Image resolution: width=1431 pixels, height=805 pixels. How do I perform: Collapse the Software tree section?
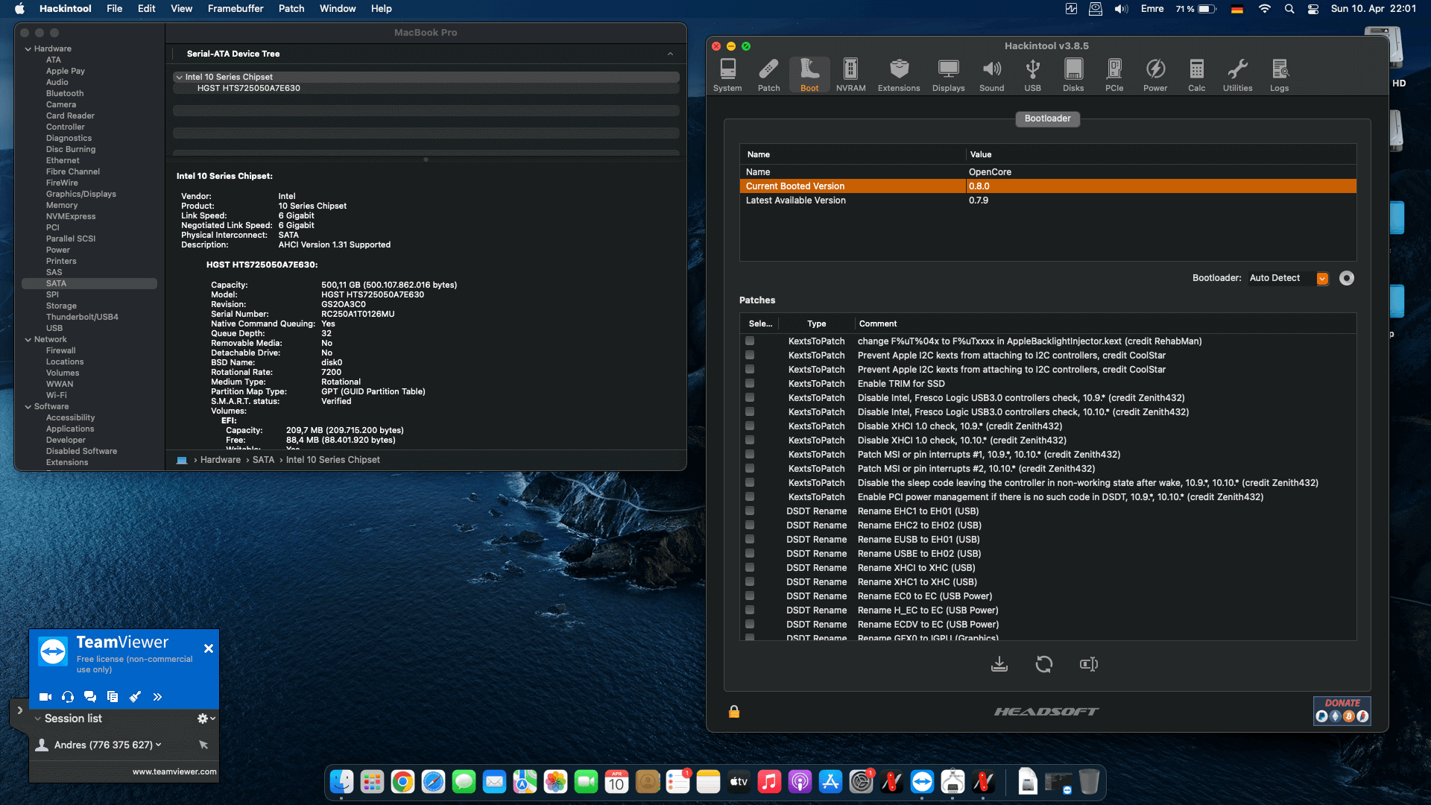pyautogui.click(x=28, y=407)
